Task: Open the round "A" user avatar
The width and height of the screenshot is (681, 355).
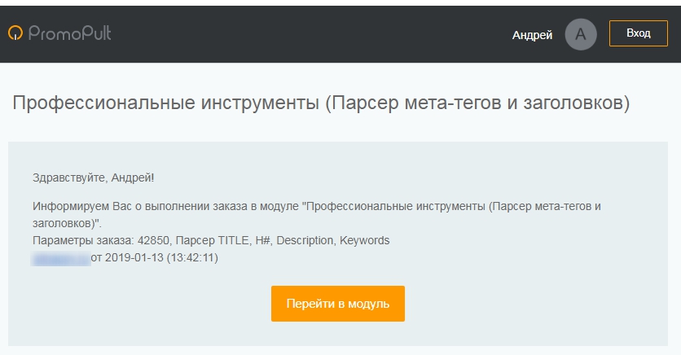Action: click(x=580, y=34)
